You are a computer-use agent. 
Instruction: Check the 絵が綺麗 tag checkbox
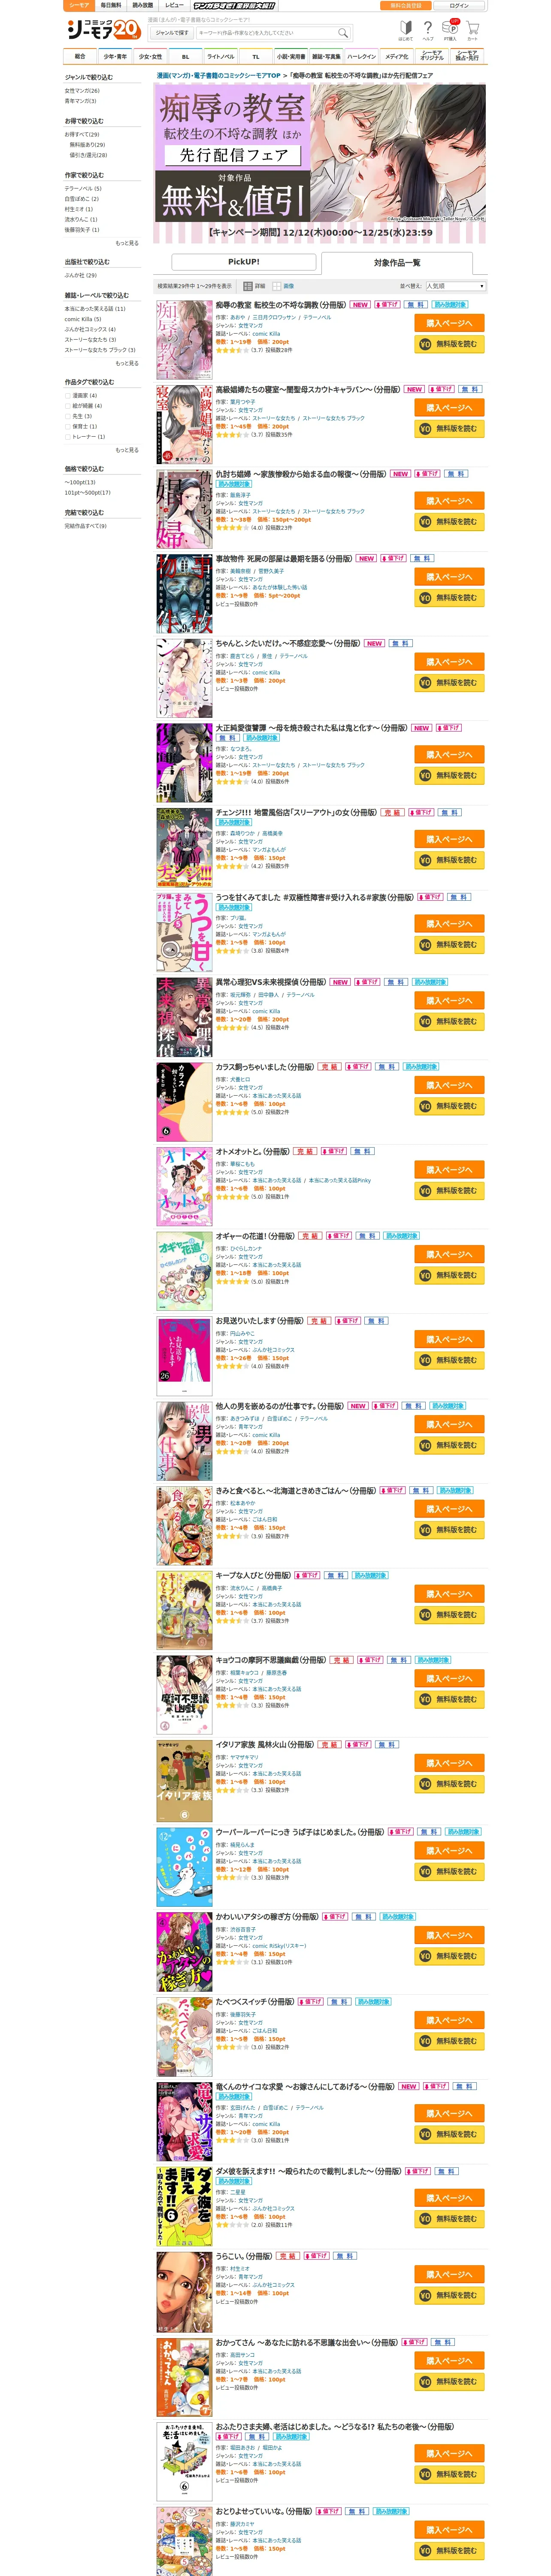[x=68, y=406]
